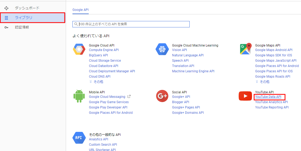Open Google Play Developer API link
This screenshot has width=301, height=151.
[108, 107]
